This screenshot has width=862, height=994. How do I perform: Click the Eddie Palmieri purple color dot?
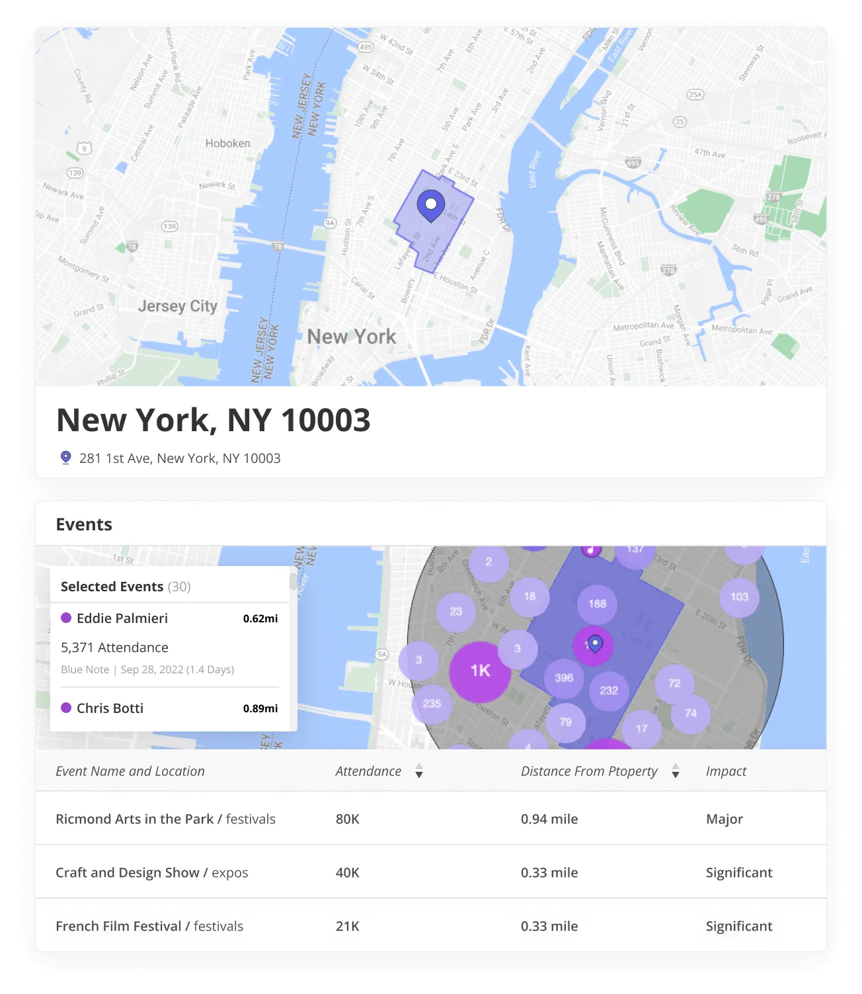point(66,618)
